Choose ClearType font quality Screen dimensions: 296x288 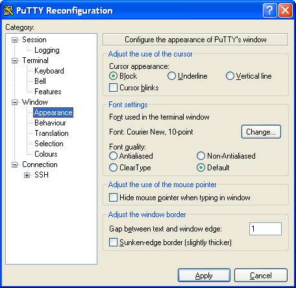[x=113, y=168]
